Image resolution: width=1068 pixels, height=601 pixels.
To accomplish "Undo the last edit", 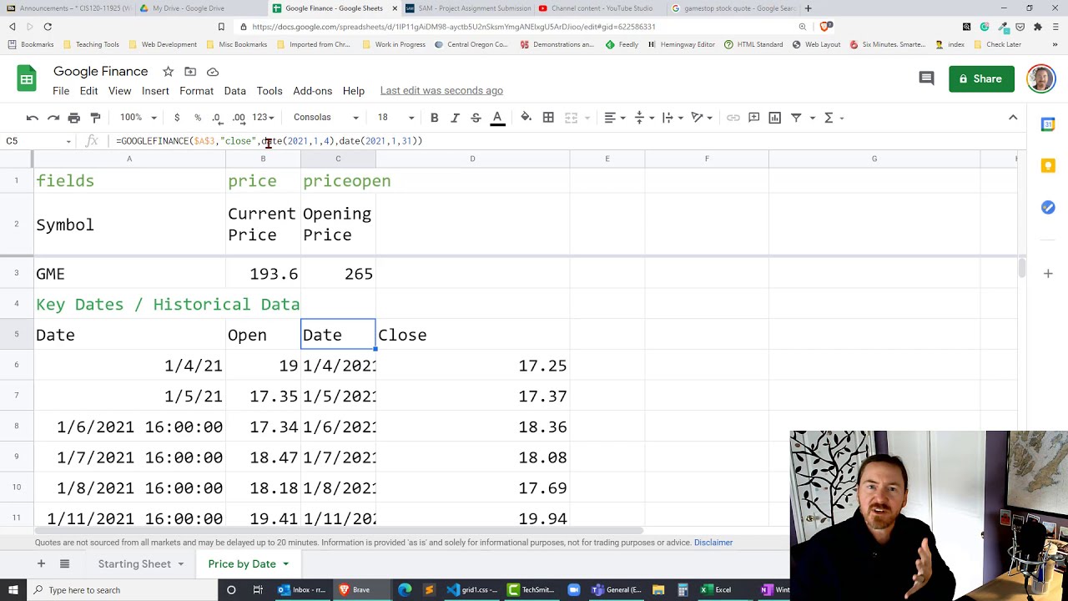I will (32, 118).
